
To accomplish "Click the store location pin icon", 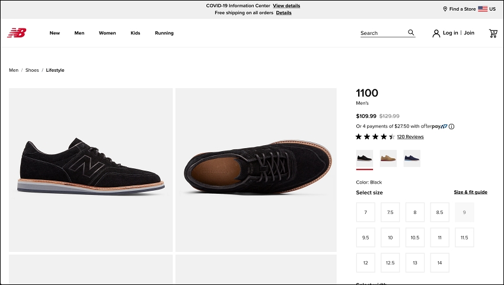I will click(445, 9).
